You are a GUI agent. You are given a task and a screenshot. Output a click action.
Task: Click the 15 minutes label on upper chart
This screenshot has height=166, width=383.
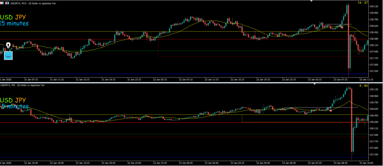[x=14, y=24]
